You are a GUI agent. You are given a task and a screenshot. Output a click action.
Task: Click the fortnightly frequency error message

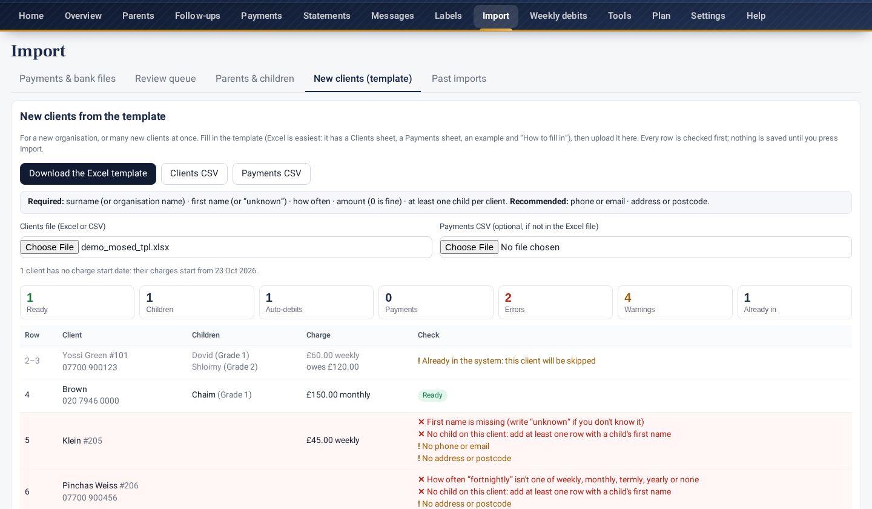[558, 479]
